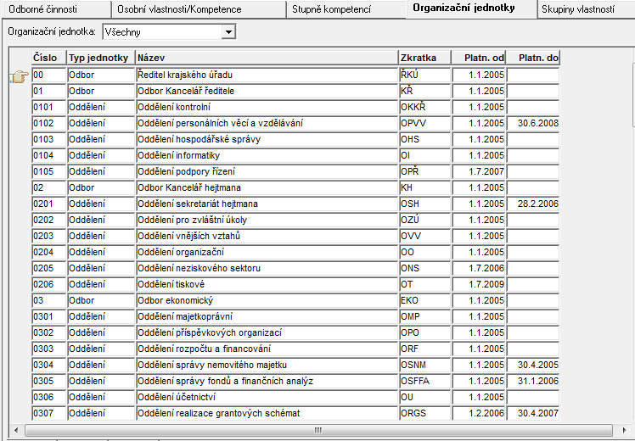Viewport: 635px width, 441px height.
Task: Click the Zkratka column header
Action: point(424,58)
